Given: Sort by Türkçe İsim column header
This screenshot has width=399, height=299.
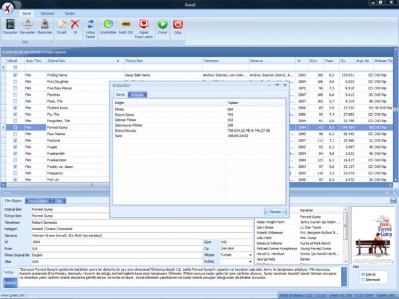Looking at the screenshot, I should coord(163,61).
